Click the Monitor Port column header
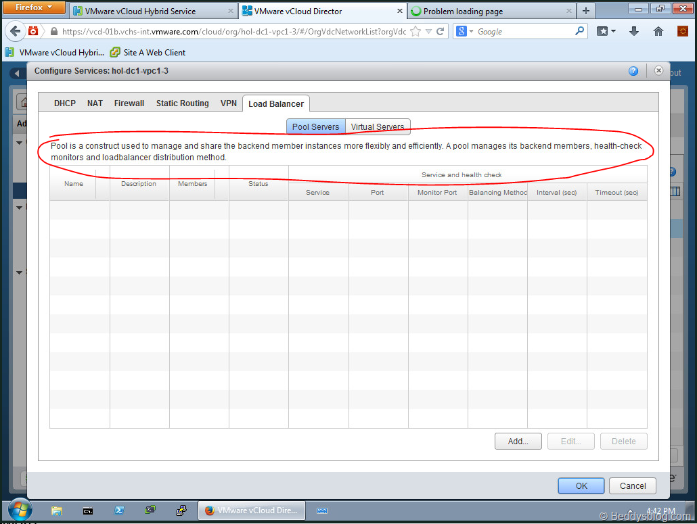Viewport: 697px width, 524px height. pyautogui.click(x=437, y=192)
